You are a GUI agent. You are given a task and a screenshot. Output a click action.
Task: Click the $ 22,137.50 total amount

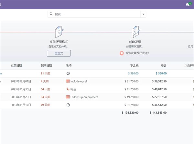pos(159,97)
